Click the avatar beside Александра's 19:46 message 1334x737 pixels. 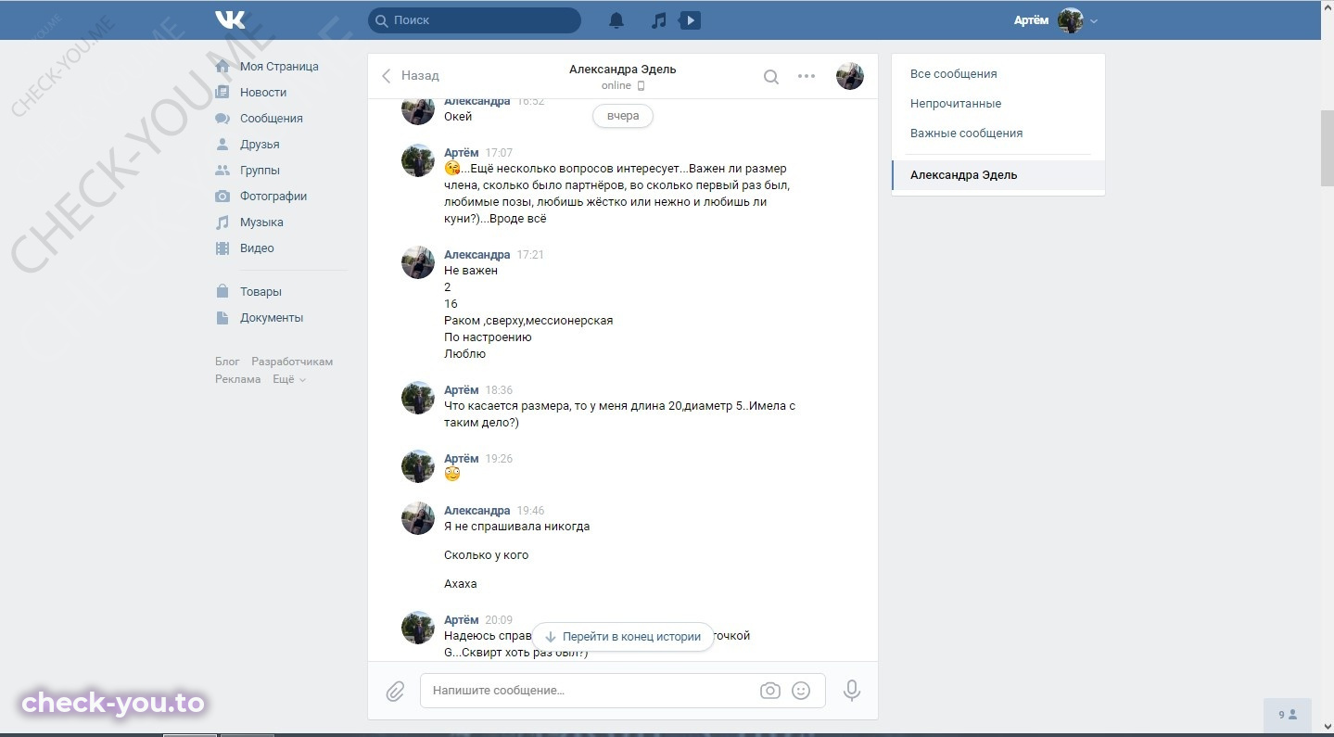[418, 518]
